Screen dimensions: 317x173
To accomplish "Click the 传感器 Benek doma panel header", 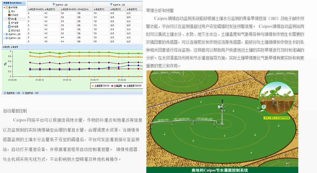I will (x=14, y=3).
